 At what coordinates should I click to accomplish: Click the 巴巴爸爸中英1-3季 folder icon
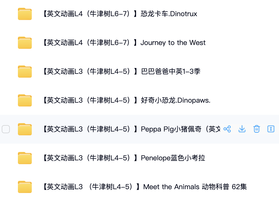25,72
